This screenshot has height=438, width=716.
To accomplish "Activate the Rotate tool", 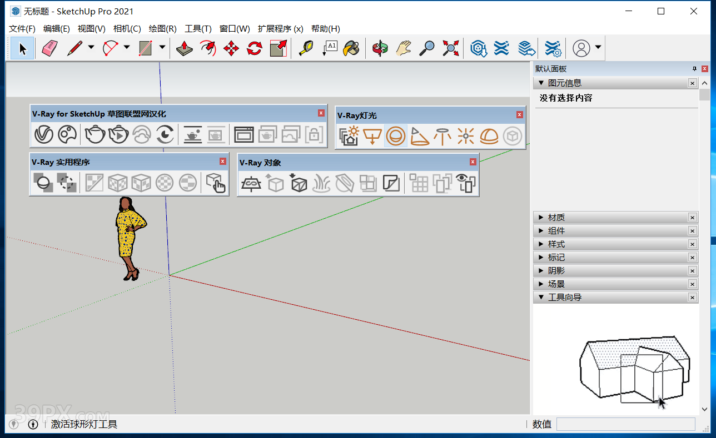I will [x=254, y=48].
